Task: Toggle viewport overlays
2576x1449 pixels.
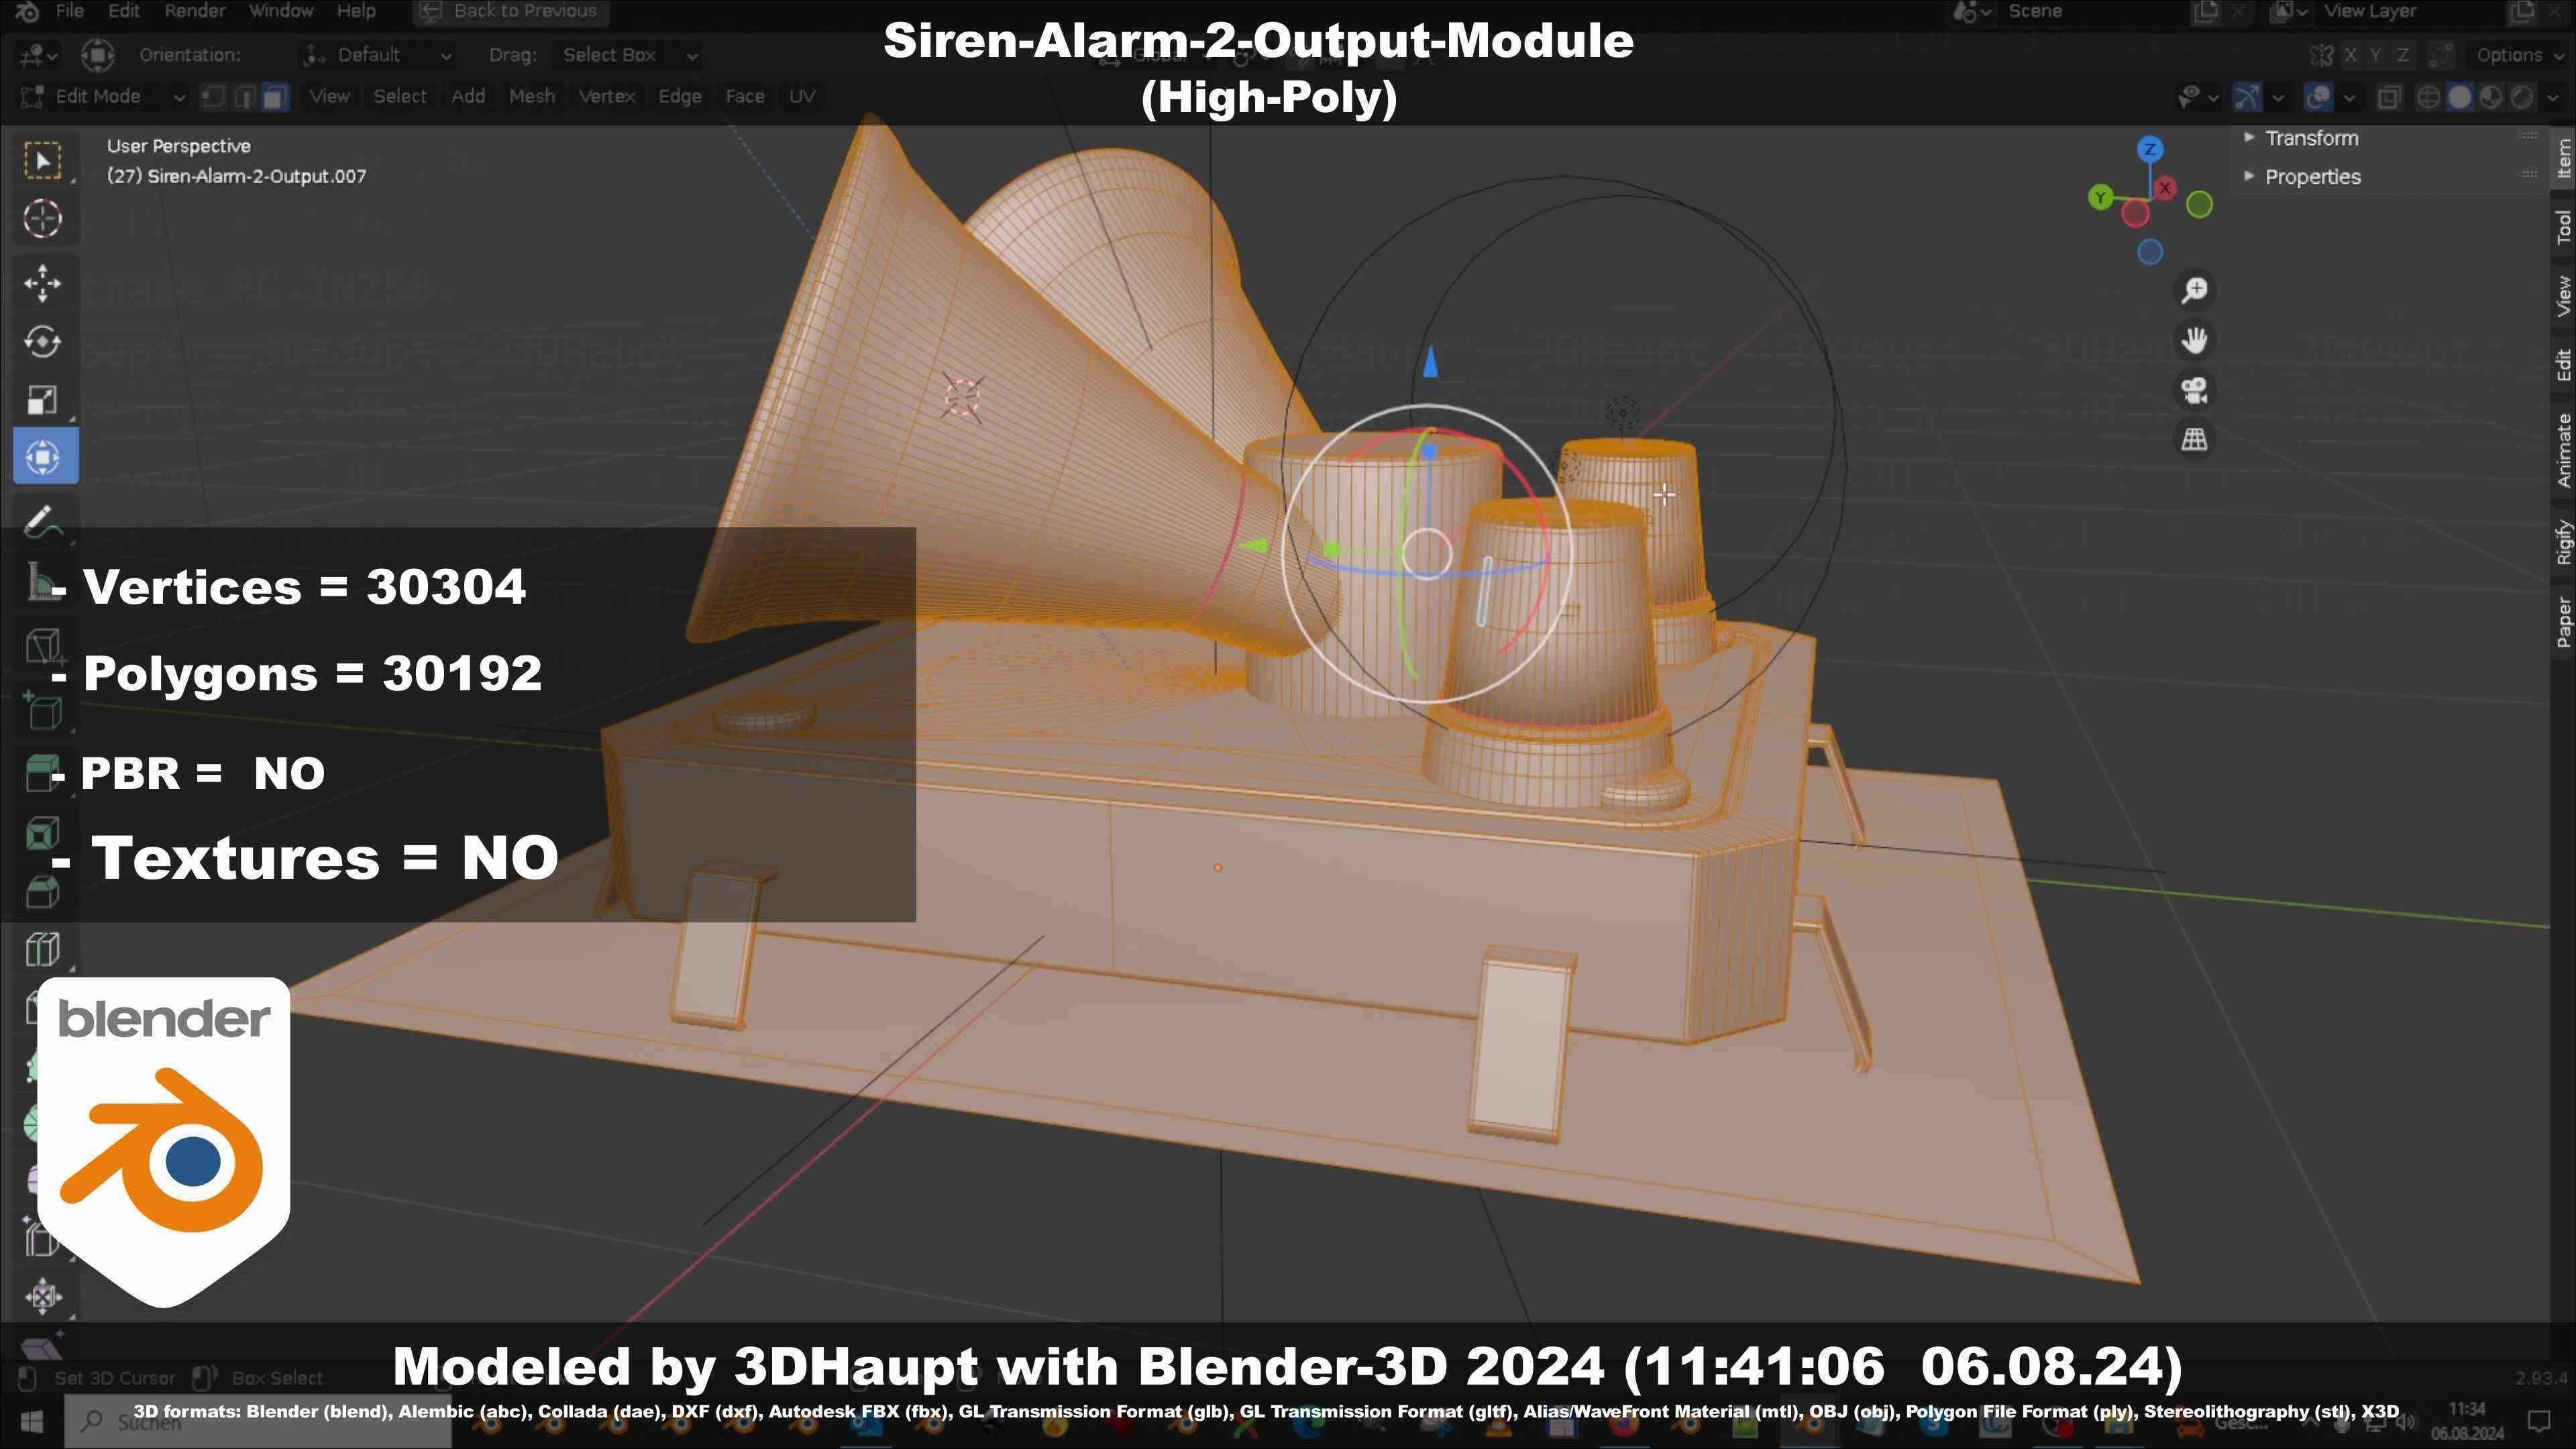Action: 2318,97
